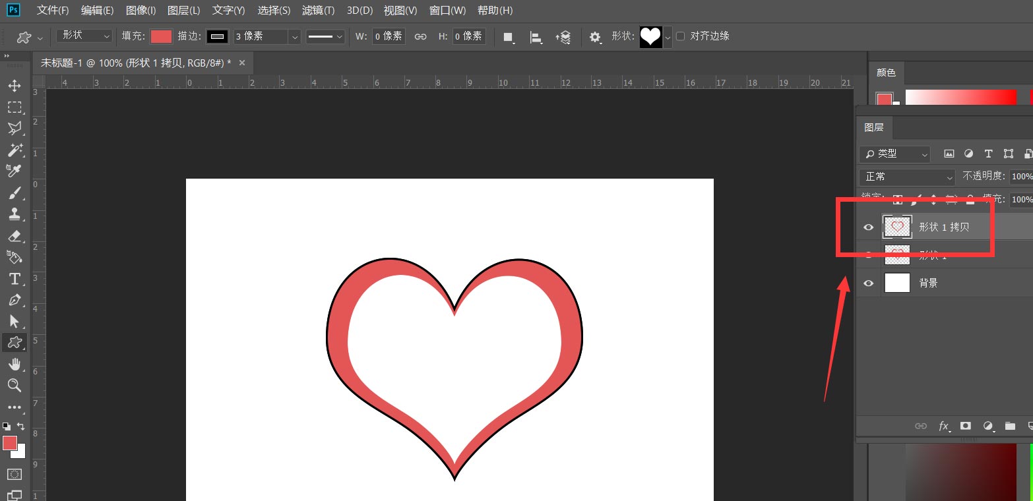This screenshot has width=1033, height=501.
Task: Click the foreground red color swatch in toolbox
Action: 10,443
